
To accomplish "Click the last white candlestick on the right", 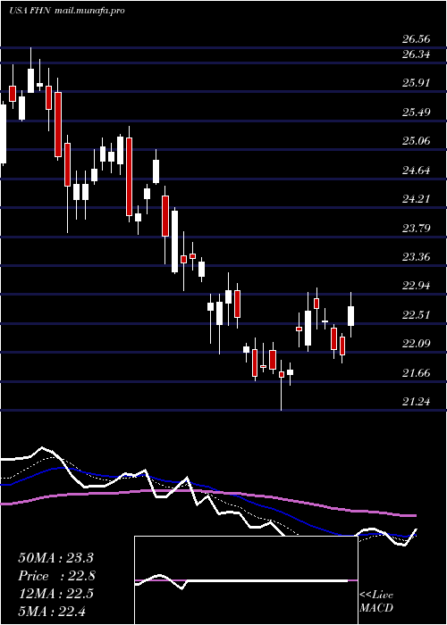I will coord(351,316).
